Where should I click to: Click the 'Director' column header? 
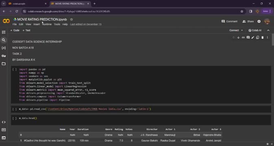tap(152, 129)
